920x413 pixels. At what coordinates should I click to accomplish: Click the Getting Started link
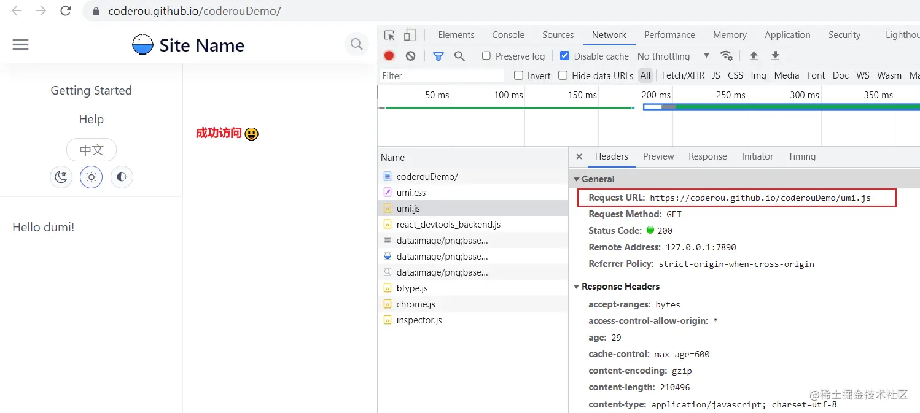(x=91, y=90)
